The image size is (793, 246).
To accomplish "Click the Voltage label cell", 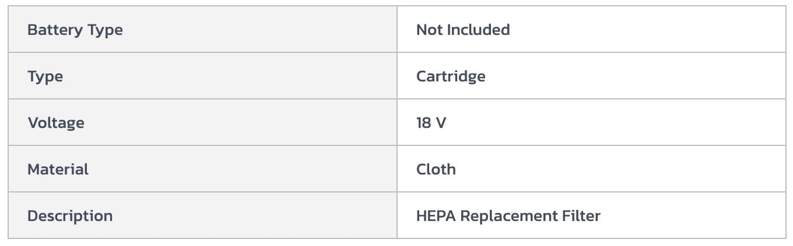I will (55, 123).
